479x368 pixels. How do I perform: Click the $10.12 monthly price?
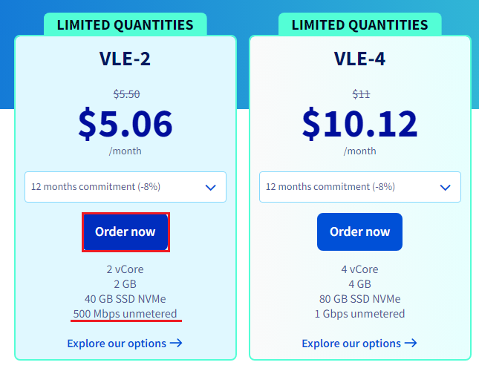(x=359, y=123)
